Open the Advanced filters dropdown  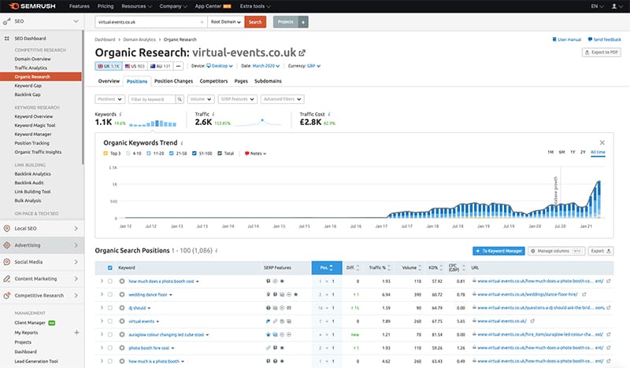281,100
